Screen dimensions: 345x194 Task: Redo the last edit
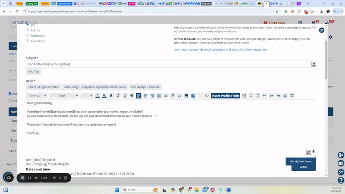(x=278, y=96)
